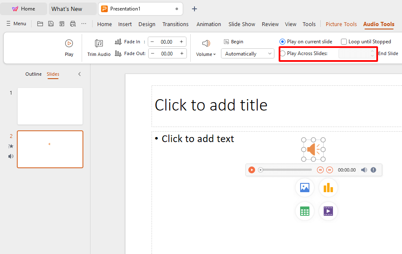Start playback using the orange player button
Image resolution: width=402 pixels, height=254 pixels.
[x=251, y=170]
